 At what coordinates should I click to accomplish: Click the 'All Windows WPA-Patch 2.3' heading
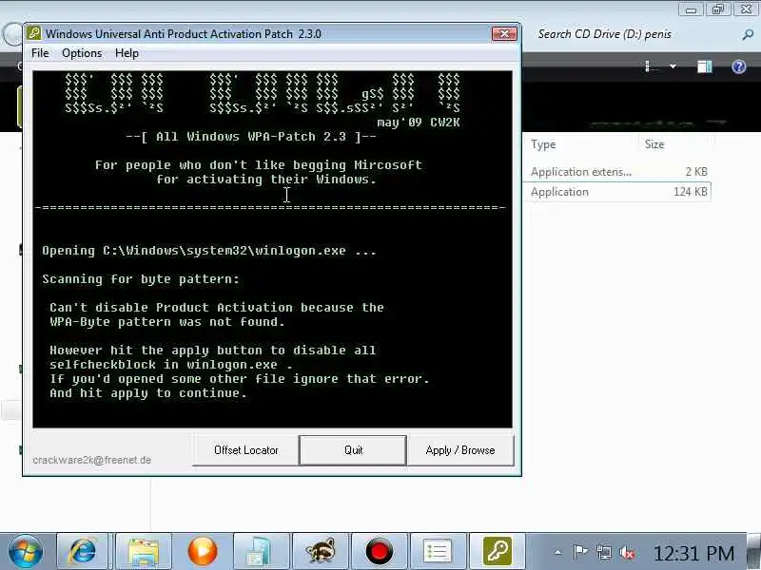251,137
